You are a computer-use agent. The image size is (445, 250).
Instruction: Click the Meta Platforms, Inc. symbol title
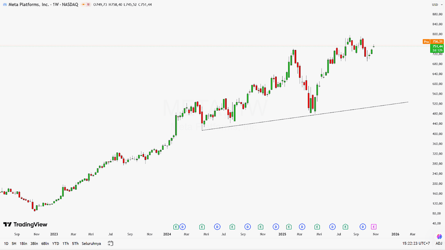[29, 5]
